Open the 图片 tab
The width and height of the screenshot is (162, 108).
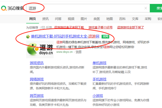click(84, 19)
